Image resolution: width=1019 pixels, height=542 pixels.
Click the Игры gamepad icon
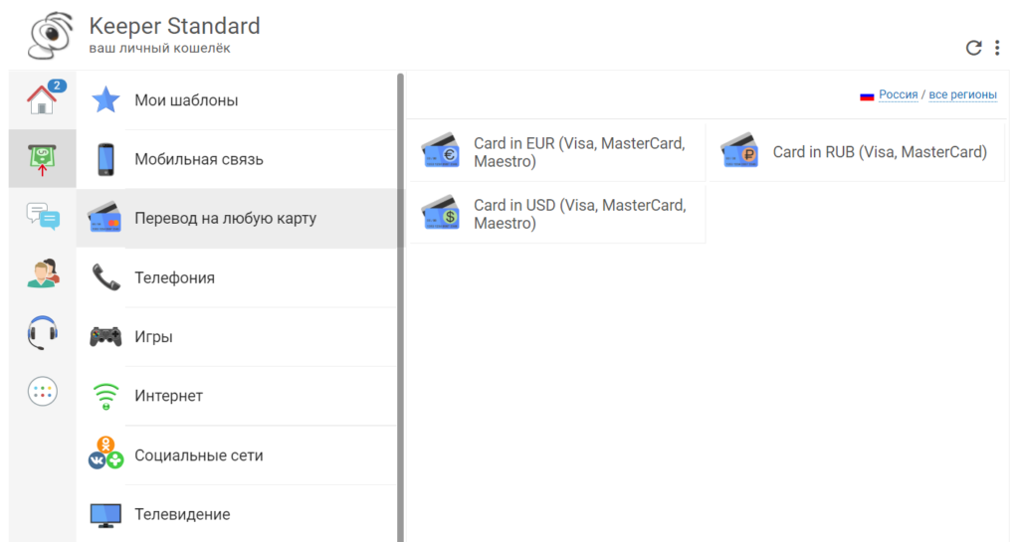pyautogui.click(x=105, y=337)
